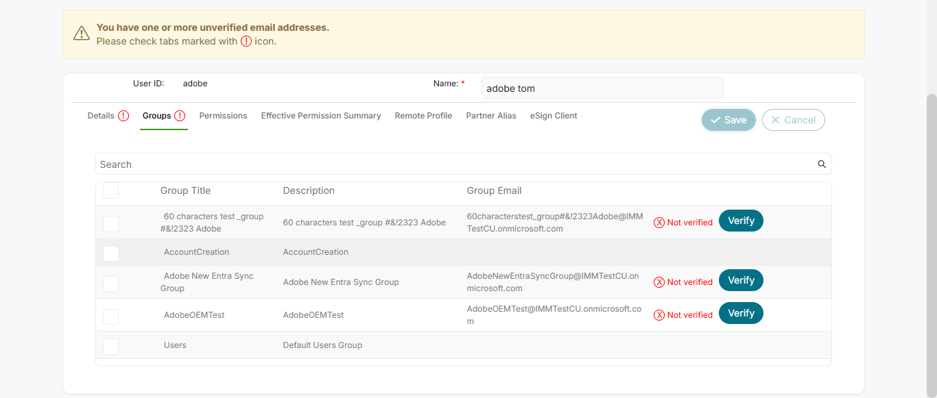This screenshot has height=398, width=937.
Task: Click the Cancel button
Action: click(793, 120)
